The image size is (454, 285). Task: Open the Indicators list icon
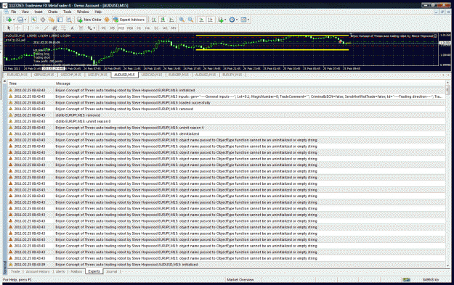pos(221,20)
